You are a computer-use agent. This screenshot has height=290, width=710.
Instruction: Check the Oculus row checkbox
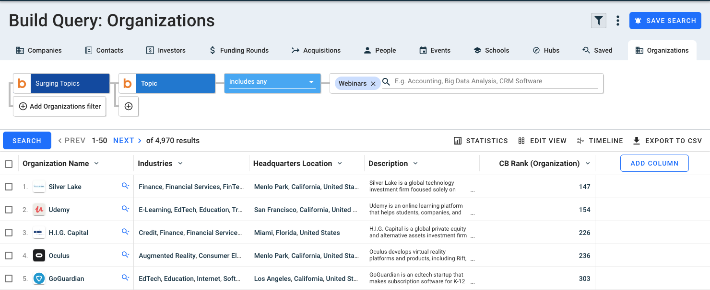click(x=9, y=256)
